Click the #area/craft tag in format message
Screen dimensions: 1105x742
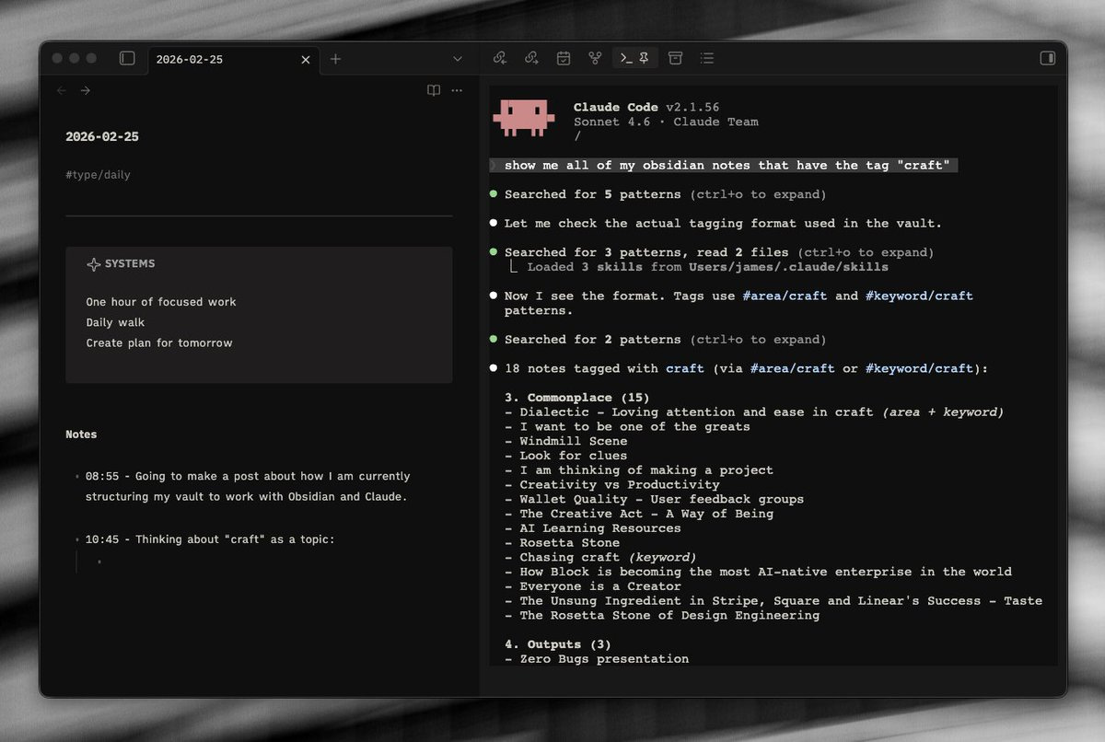click(785, 296)
